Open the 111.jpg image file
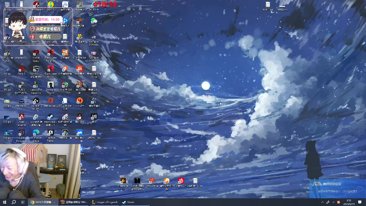This screenshot has width=366, height=206. click(7, 102)
